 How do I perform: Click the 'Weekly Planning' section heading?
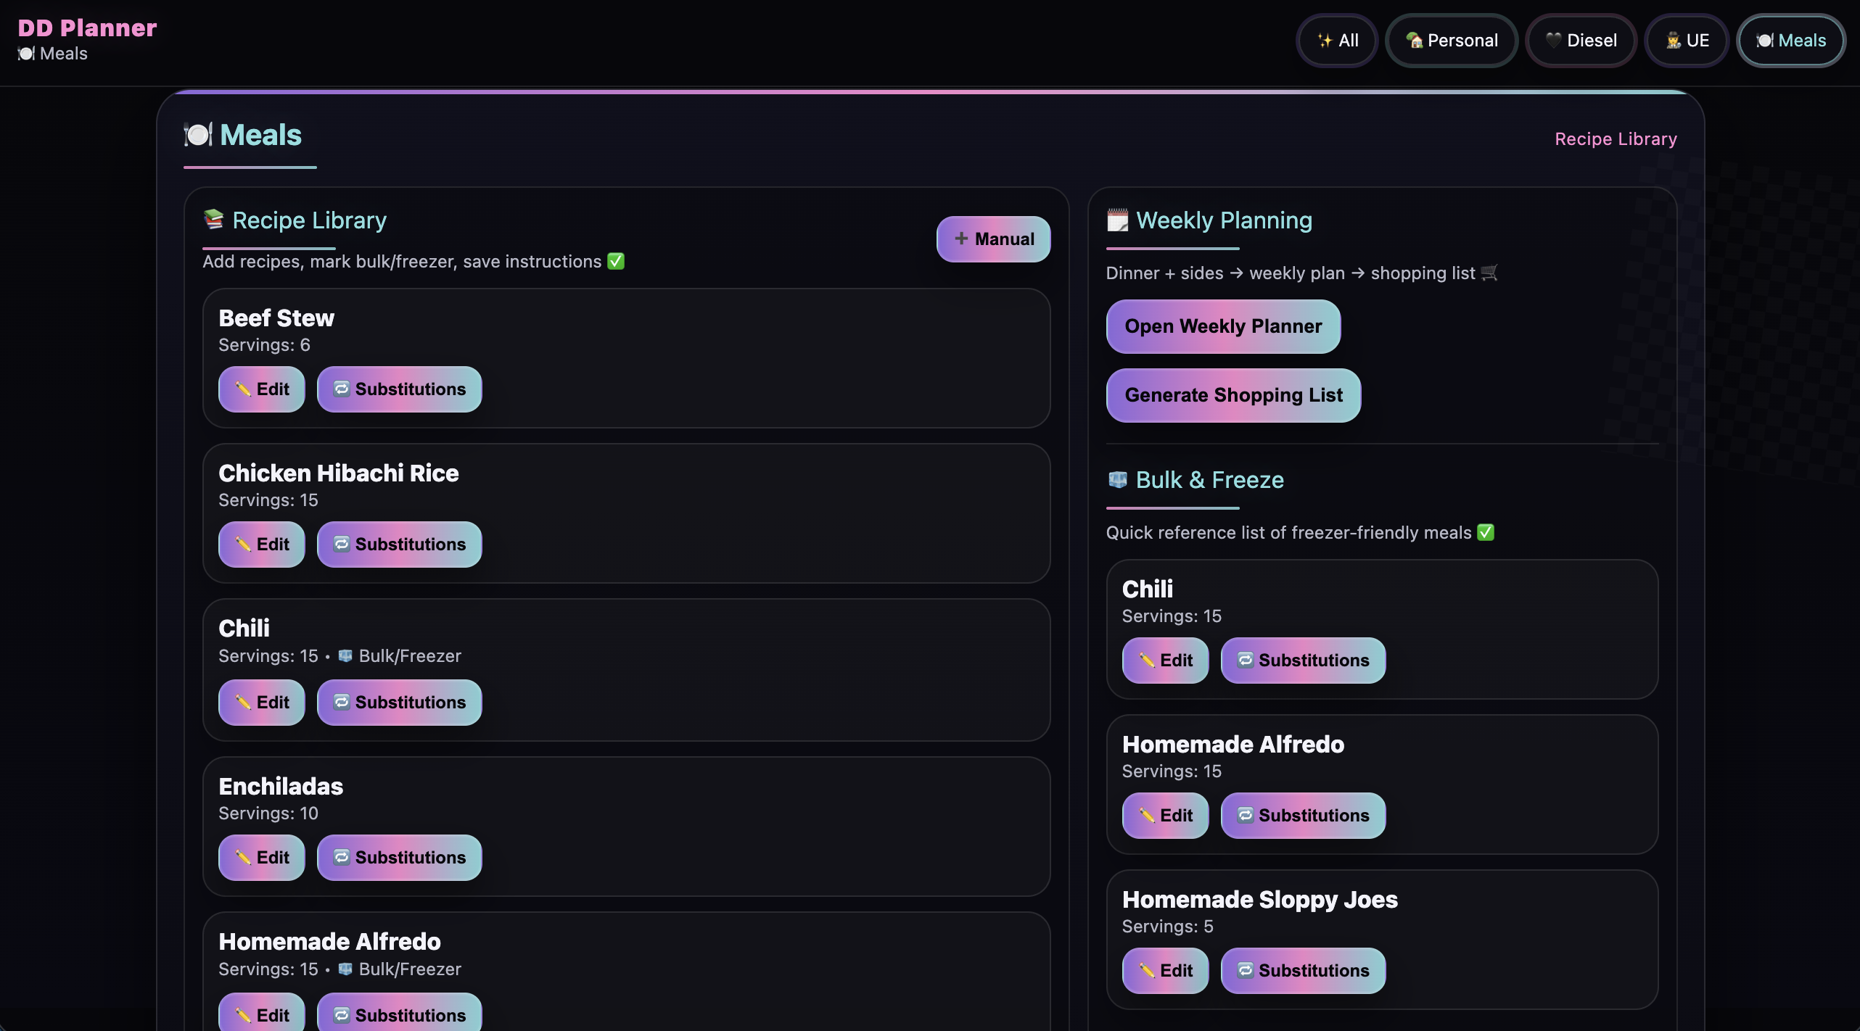pos(1224,220)
